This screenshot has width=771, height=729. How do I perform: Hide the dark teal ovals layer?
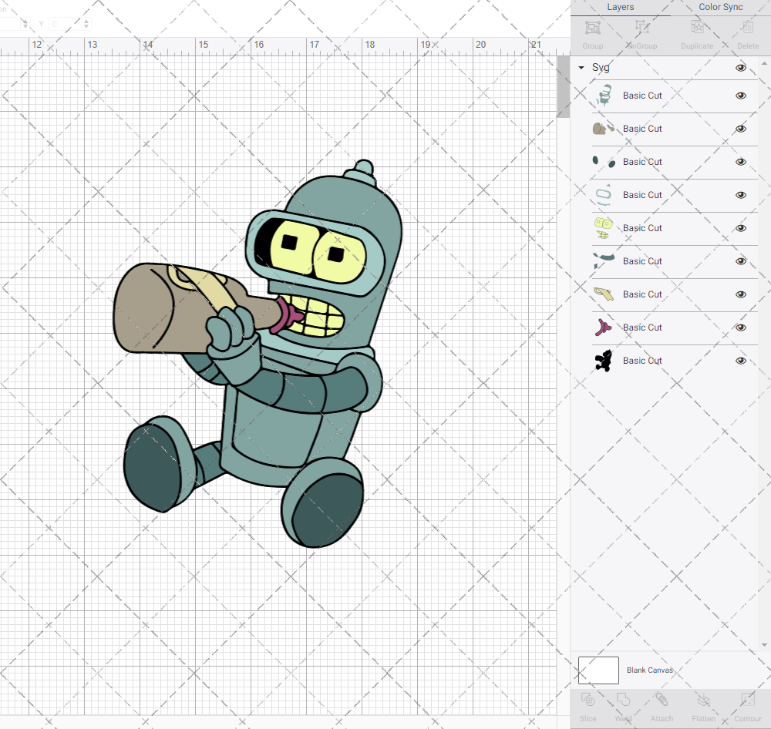tap(740, 162)
